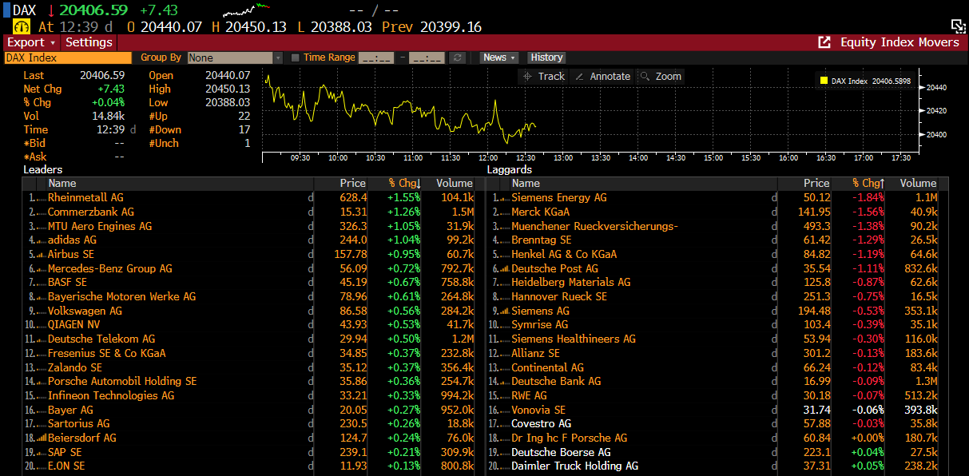969x476 pixels.
Task: Open the Settings menu
Action: click(89, 42)
